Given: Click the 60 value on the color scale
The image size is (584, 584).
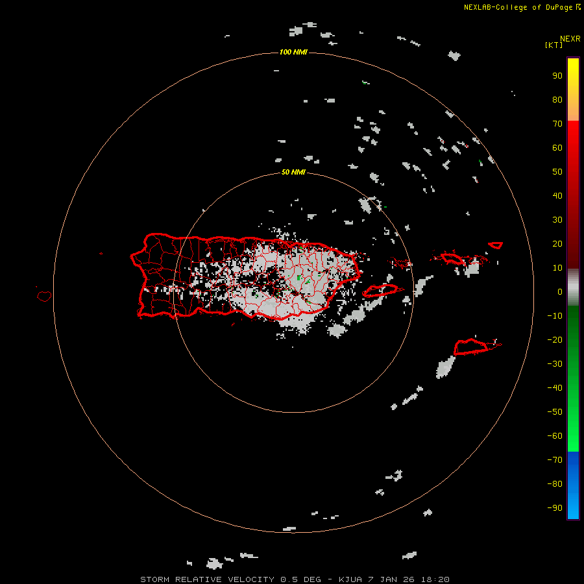Looking at the screenshot, I should click(x=557, y=148).
